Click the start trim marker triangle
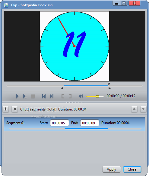 62,88
